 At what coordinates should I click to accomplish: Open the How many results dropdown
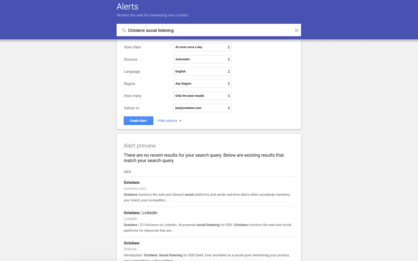202,96
